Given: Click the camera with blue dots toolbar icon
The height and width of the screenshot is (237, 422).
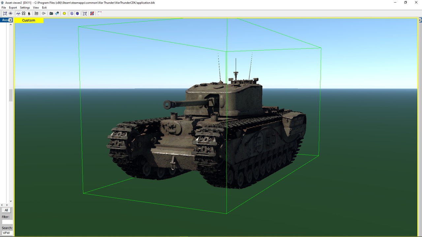Looking at the screenshot, I should pyautogui.click(x=57, y=13).
